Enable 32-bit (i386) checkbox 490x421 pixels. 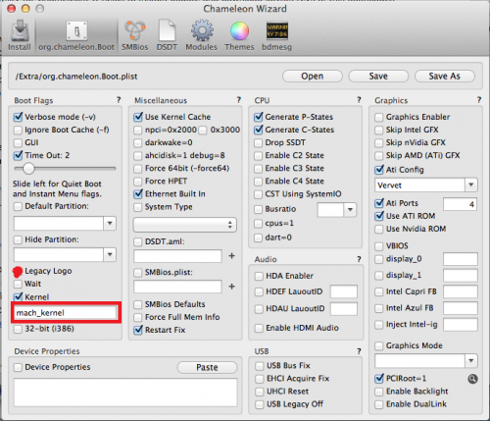pyautogui.click(x=18, y=329)
